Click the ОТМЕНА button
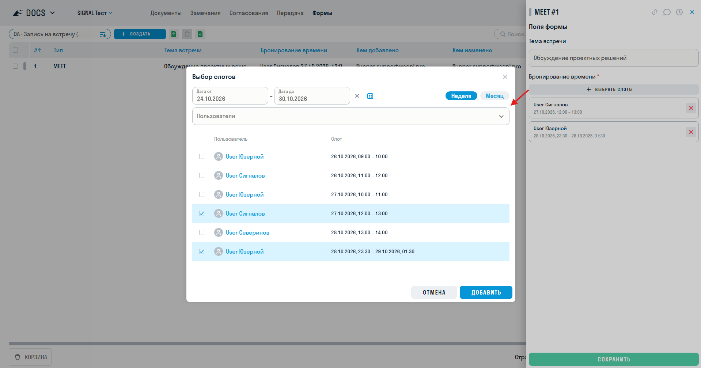 (x=434, y=292)
